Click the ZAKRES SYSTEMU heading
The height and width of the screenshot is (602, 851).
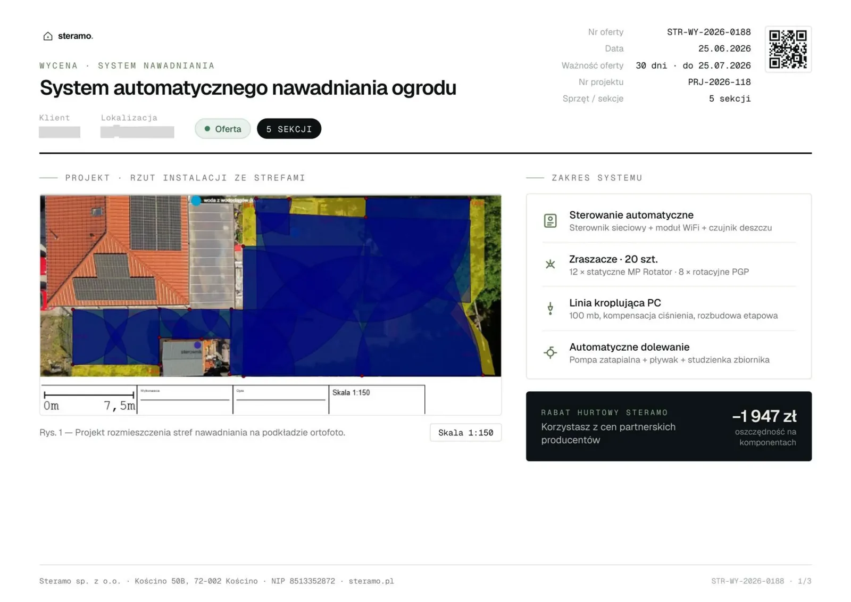[597, 178]
